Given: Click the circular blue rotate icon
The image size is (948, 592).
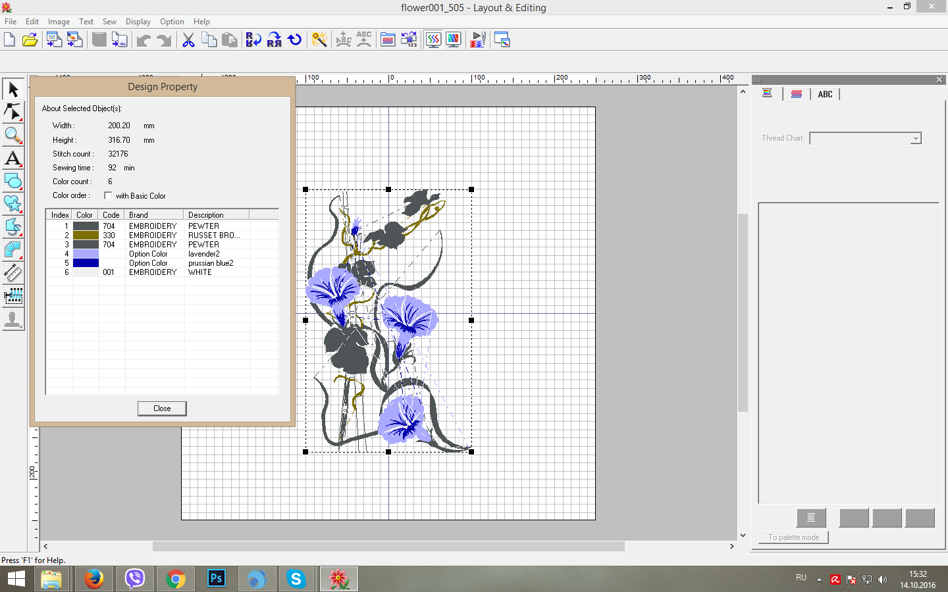Looking at the screenshot, I should point(295,40).
